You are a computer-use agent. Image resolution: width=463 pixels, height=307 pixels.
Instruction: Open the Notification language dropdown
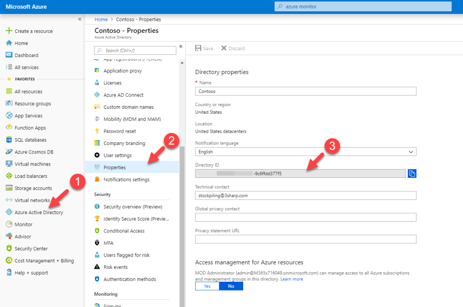(x=305, y=151)
